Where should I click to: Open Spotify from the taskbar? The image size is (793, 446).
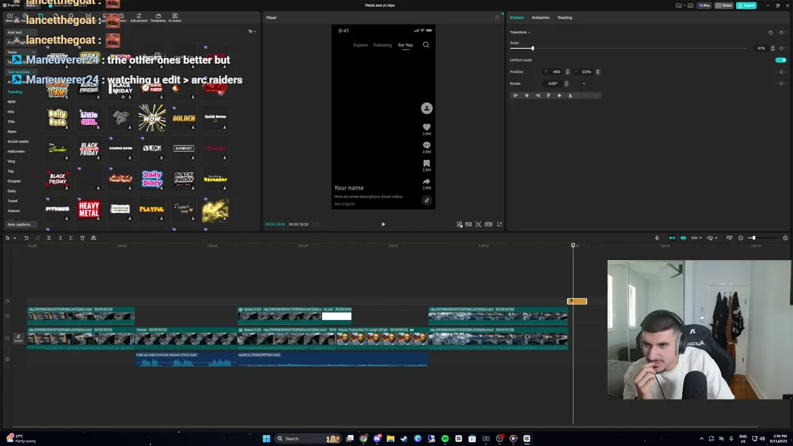click(445, 439)
